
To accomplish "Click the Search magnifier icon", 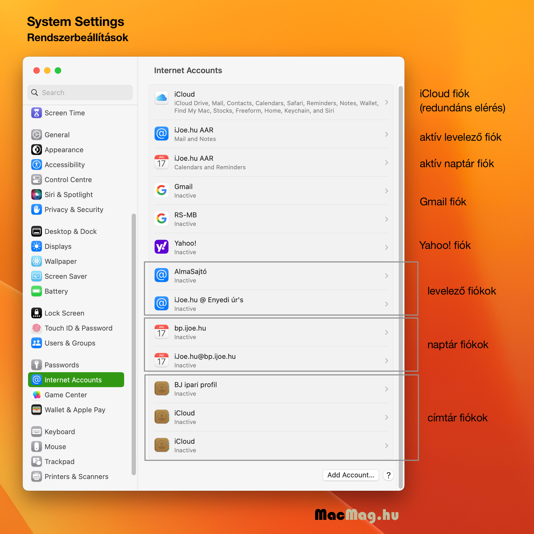I will pos(34,92).
